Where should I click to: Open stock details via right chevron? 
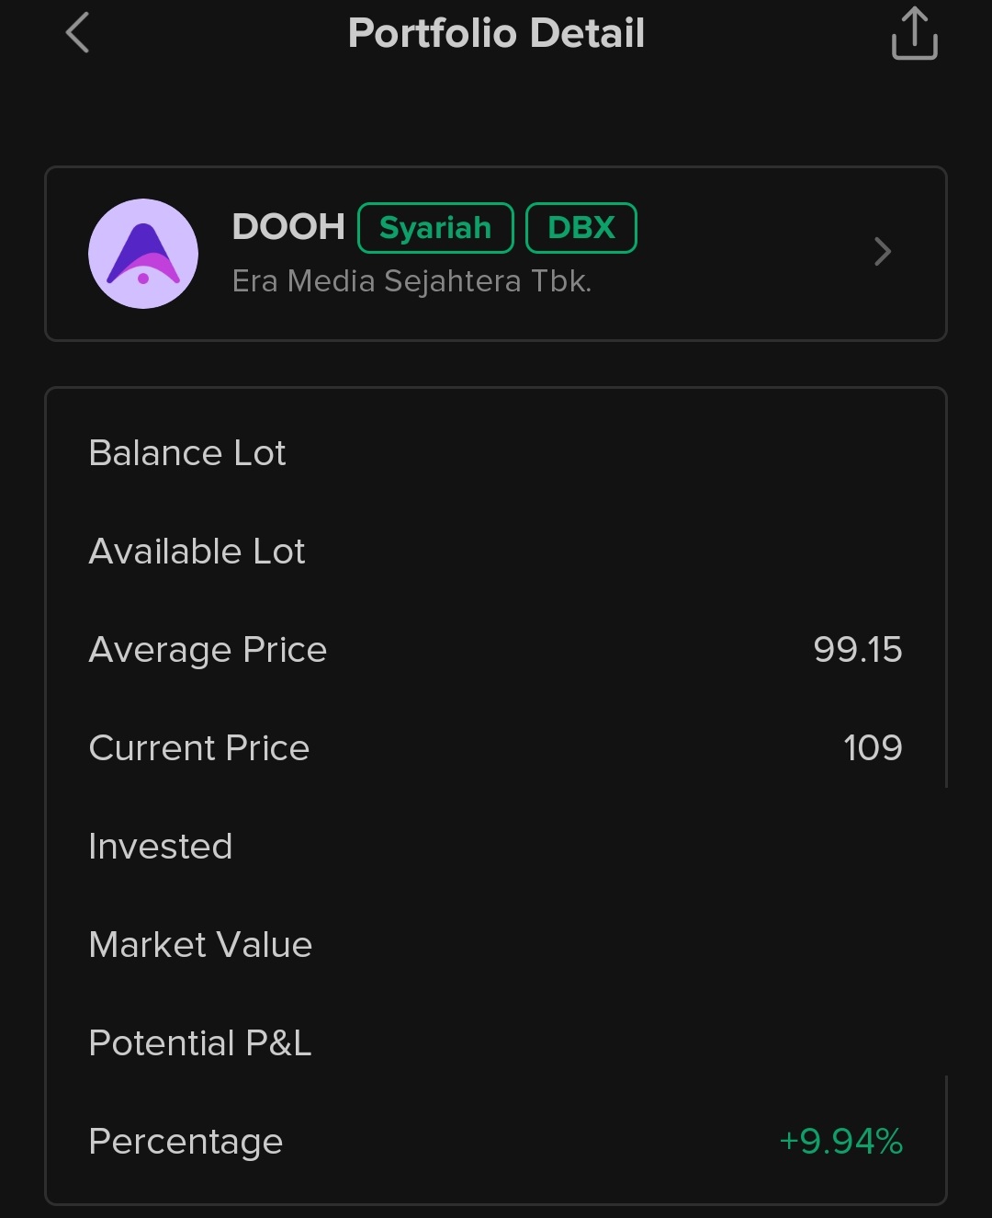click(x=883, y=252)
